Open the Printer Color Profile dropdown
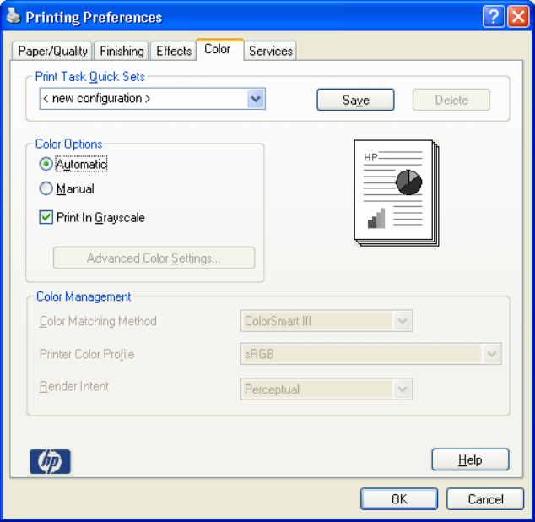Image resolution: width=535 pixels, height=522 pixels. (492, 355)
